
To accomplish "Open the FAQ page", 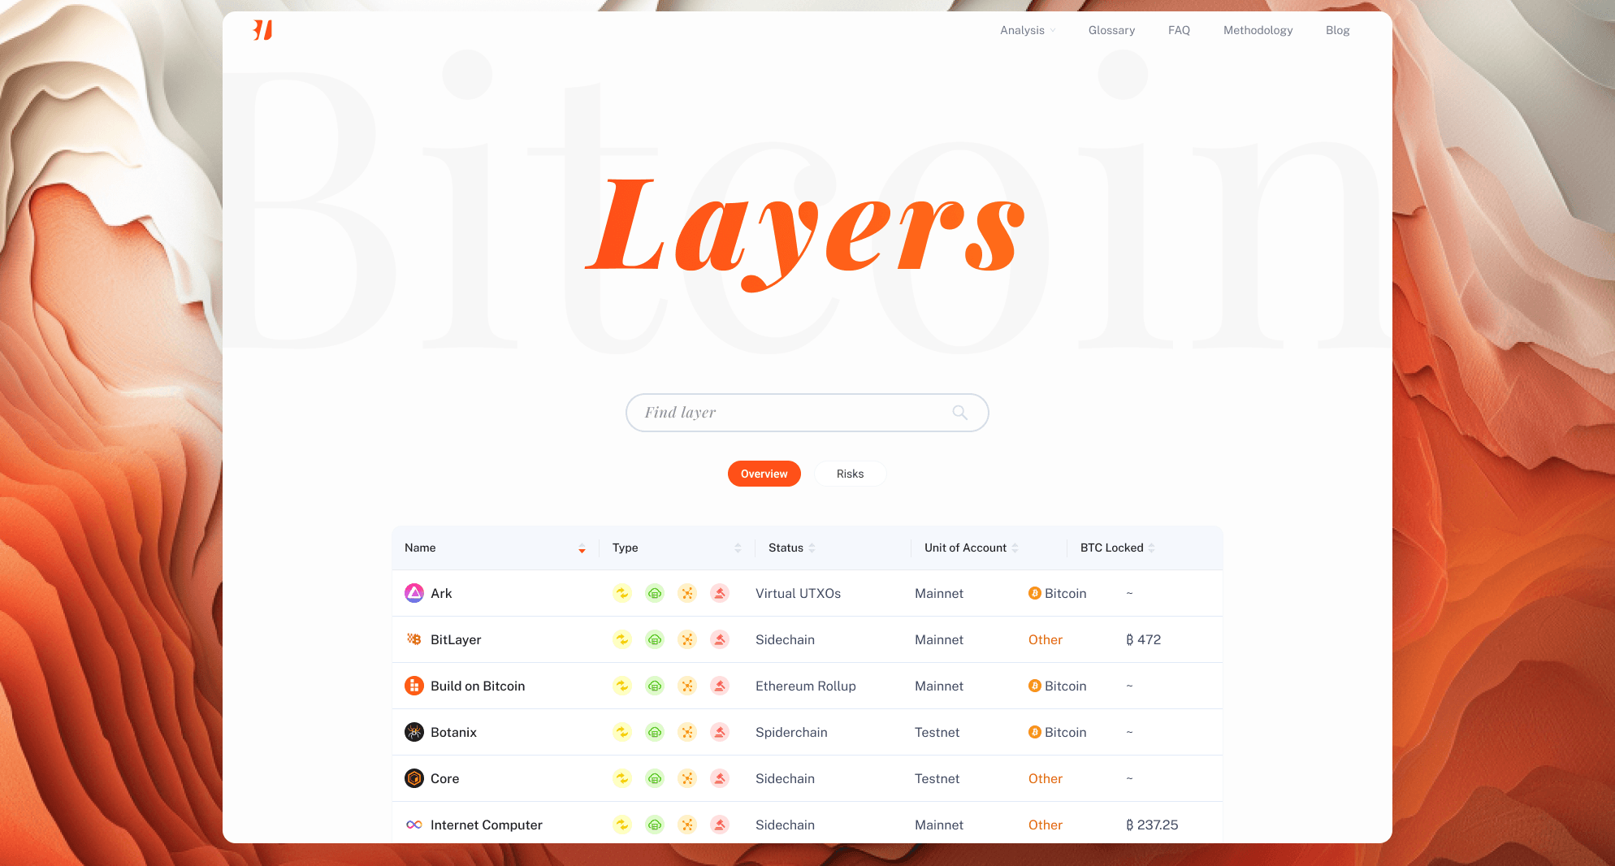I will click(x=1179, y=30).
